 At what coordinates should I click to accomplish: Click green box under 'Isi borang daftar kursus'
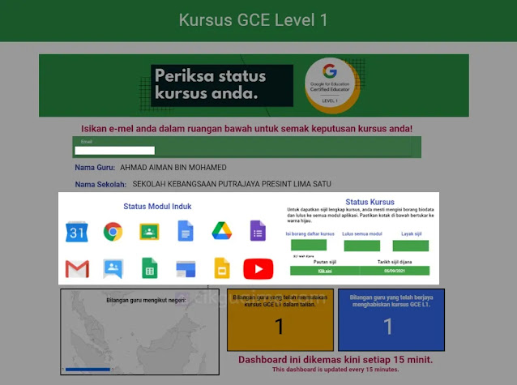[309, 246]
